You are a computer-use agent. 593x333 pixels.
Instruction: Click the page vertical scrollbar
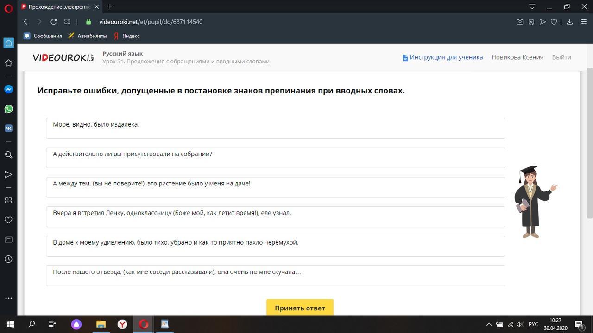pos(590,143)
